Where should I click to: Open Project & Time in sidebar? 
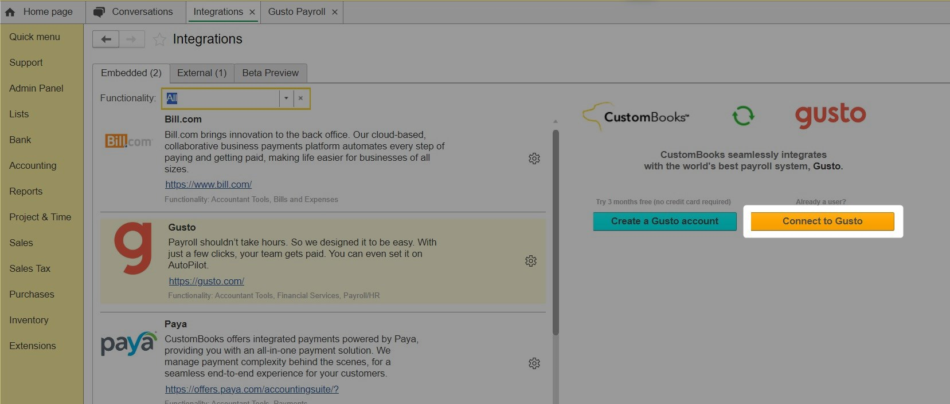40,217
